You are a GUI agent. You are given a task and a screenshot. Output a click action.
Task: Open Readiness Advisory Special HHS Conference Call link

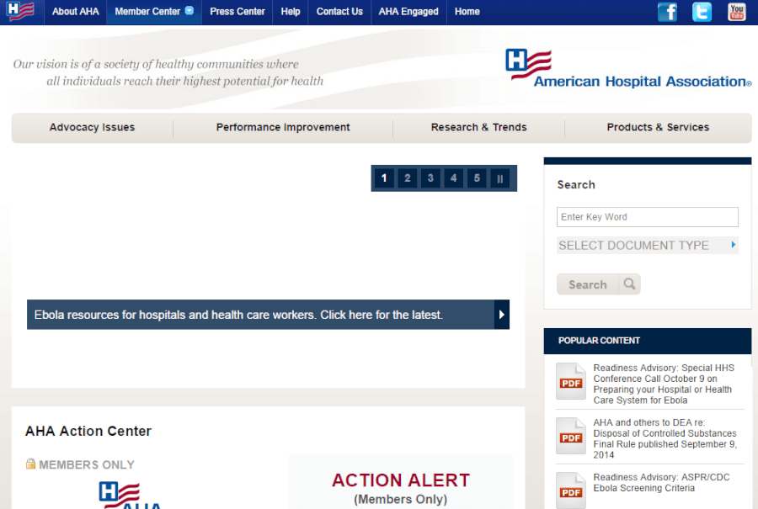point(664,384)
